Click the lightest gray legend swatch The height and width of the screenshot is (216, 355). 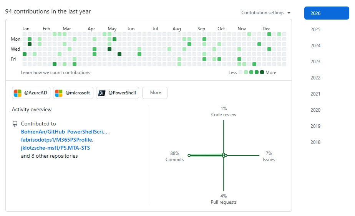(x=241, y=73)
